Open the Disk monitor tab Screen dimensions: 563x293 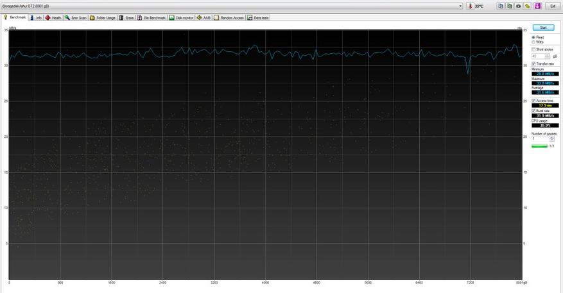point(181,17)
